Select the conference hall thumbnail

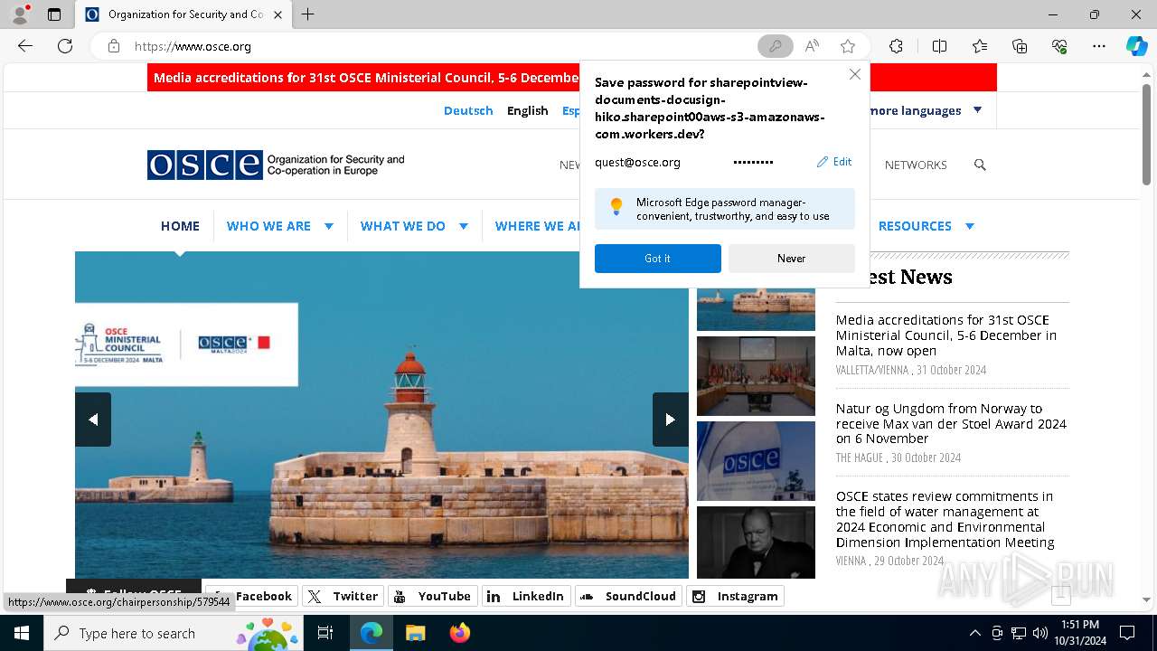coord(756,376)
